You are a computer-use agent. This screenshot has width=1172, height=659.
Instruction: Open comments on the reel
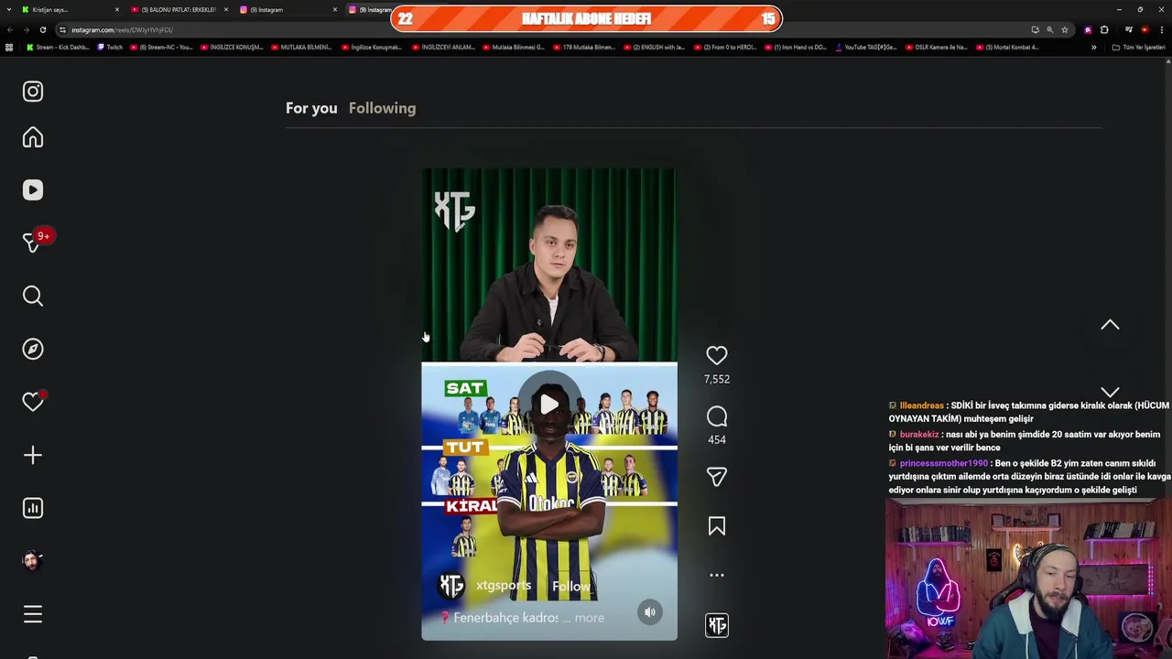717,416
